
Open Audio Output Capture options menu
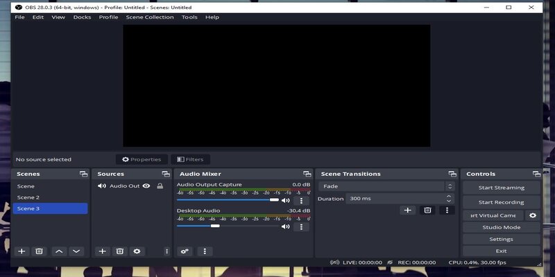(301, 201)
